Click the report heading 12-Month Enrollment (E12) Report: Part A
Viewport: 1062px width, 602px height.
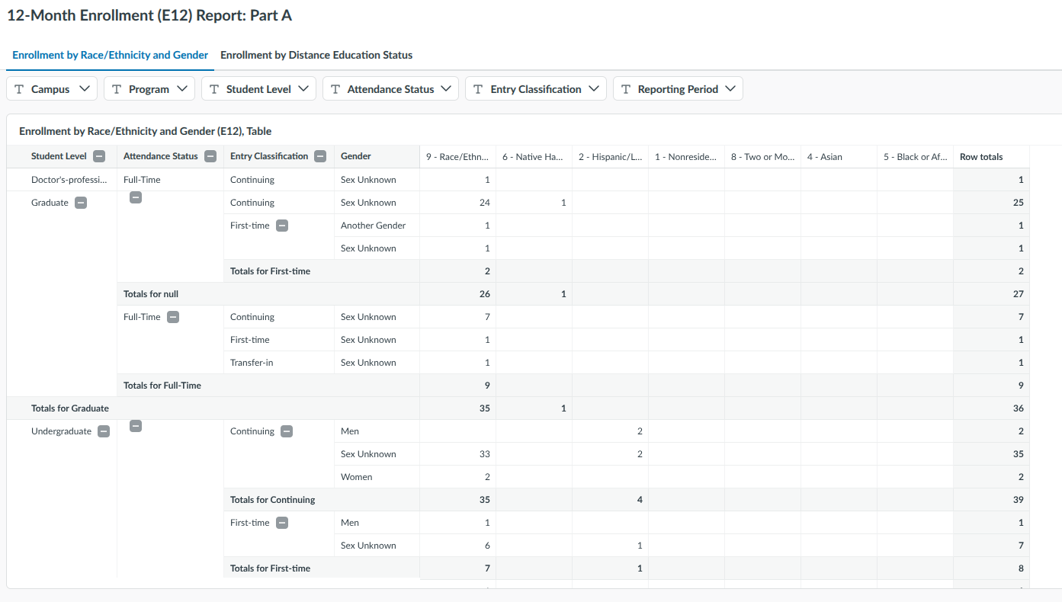click(149, 15)
